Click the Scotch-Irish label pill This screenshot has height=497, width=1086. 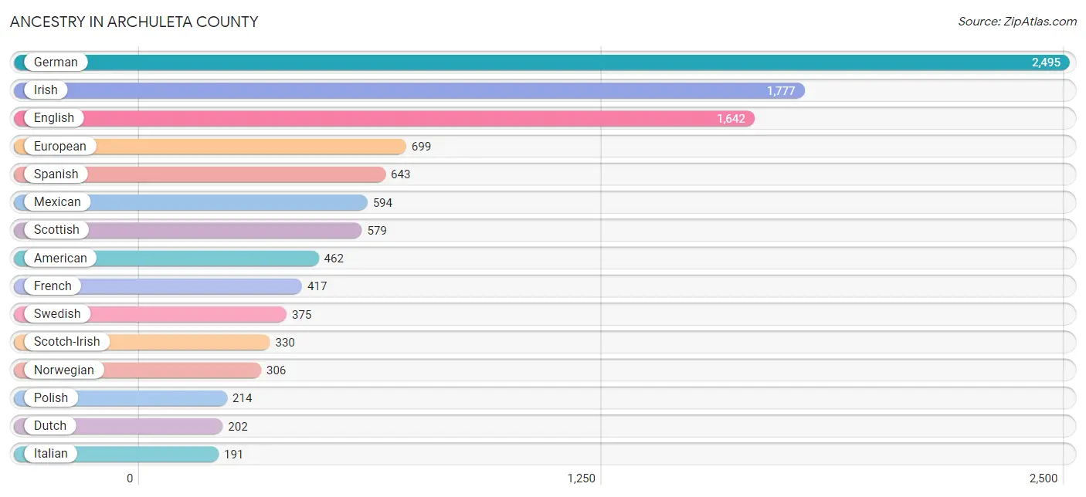[66, 342]
